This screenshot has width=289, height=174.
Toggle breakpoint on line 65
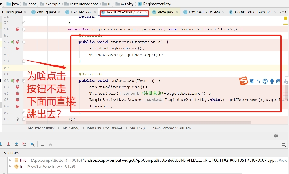[x=18, y=100]
